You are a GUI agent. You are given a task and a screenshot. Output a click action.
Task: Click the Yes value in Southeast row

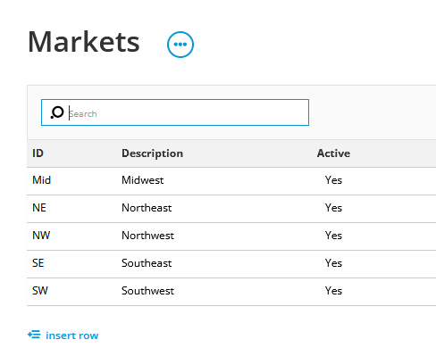pyautogui.click(x=333, y=263)
